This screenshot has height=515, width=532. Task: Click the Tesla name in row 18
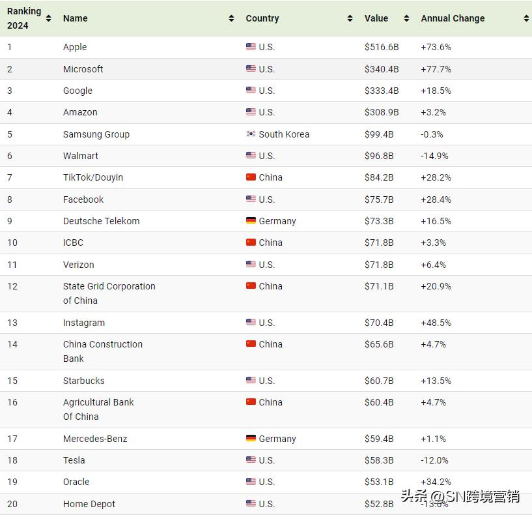[x=74, y=460]
